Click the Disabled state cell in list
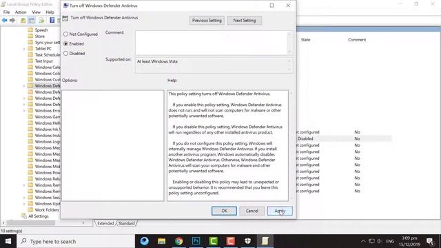This screenshot has height=248, width=441. point(305,138)
